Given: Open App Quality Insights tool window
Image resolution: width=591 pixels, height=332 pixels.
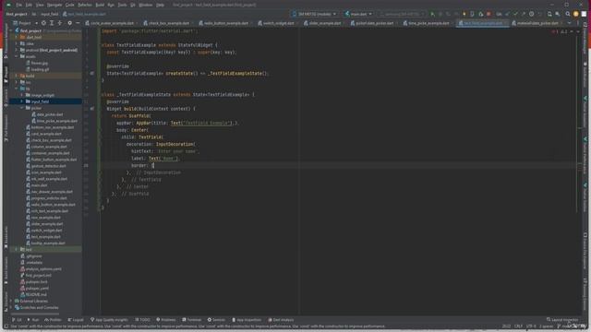Looking at the screenshot, I should coord(109,320).
